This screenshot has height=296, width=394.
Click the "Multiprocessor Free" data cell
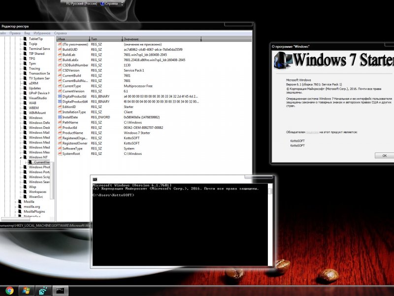tap(138, 86)
